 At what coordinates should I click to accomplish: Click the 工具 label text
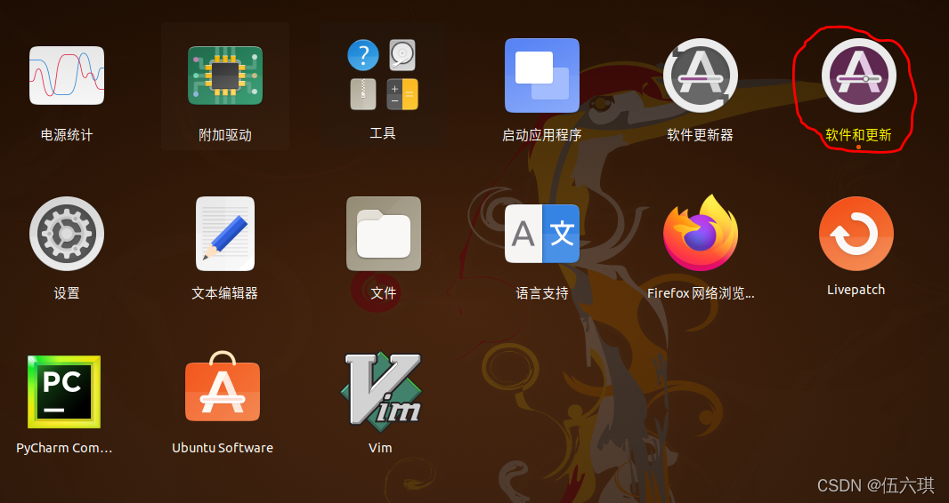click(383, 132)
